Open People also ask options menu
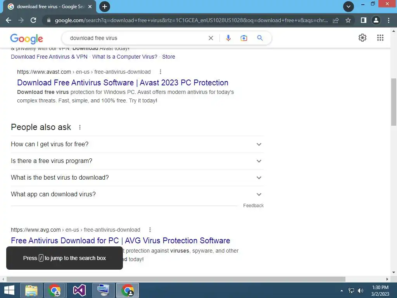397x298 pixels. click(80, 127)
